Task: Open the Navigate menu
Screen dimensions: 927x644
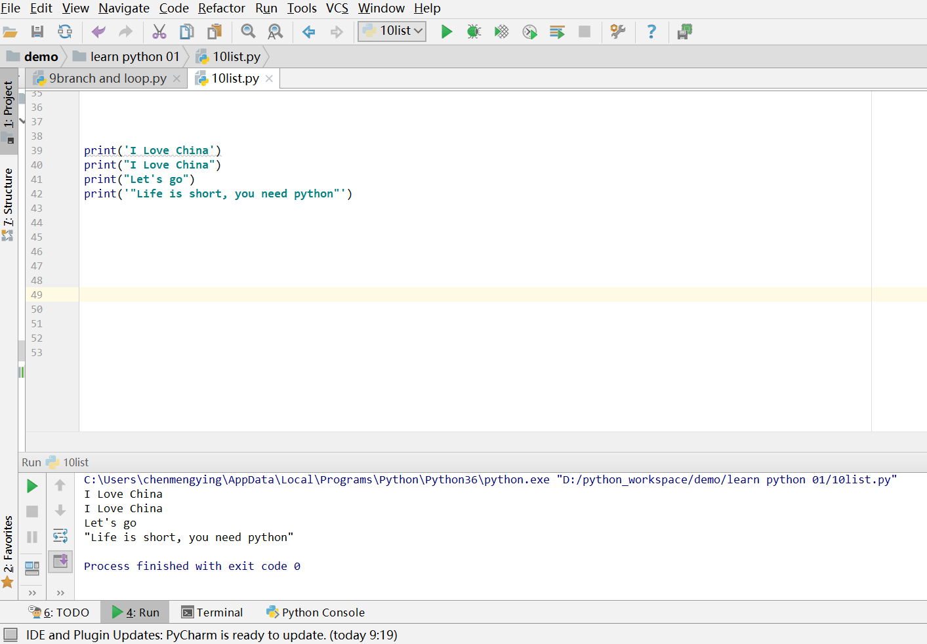Action: [124, 9]
